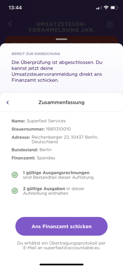The width and height of the screenshot is (123, 268).
Task: Select the Name Superfast Services row
Action: [x=38, y=121]
